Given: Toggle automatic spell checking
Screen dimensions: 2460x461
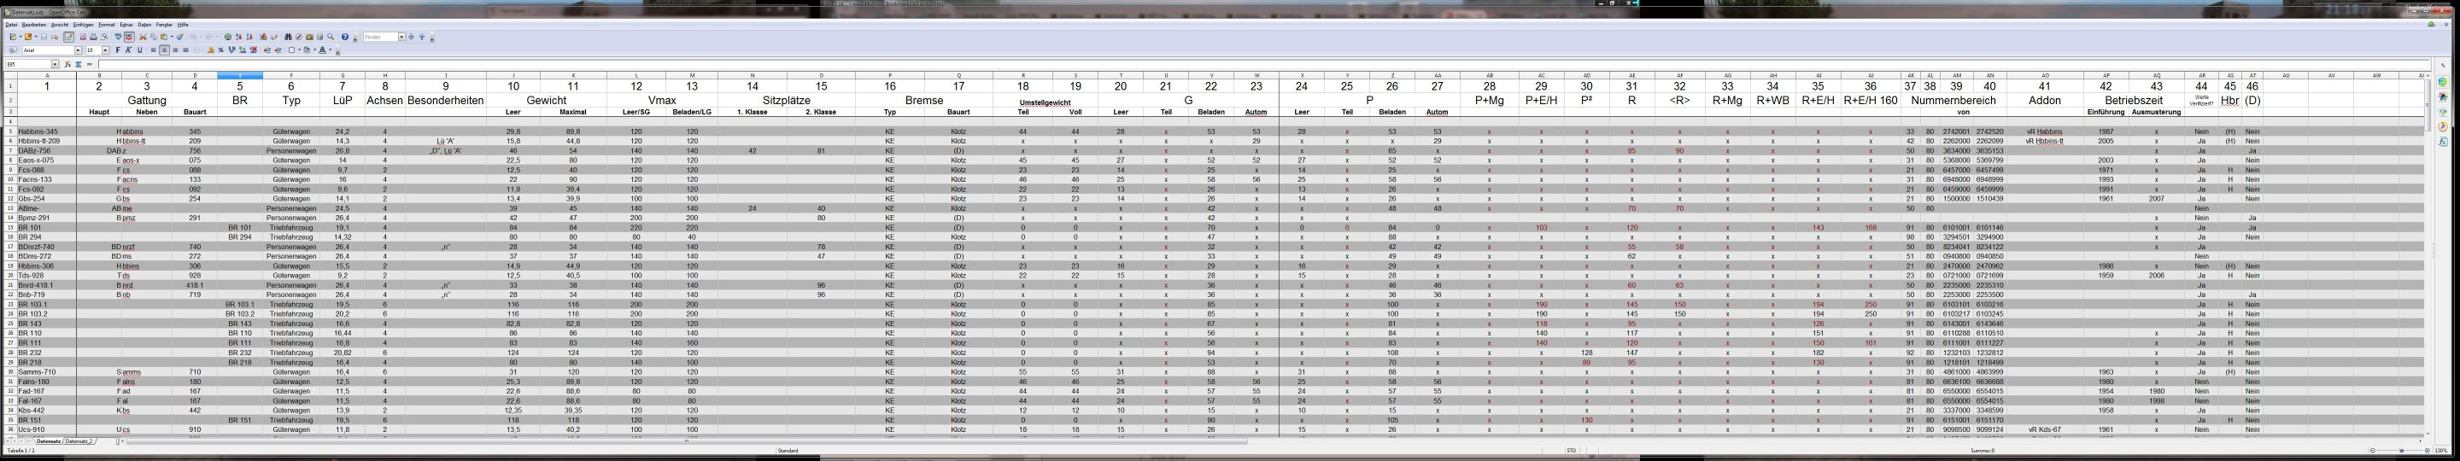Looking at the screenshot, I should 129,38.
